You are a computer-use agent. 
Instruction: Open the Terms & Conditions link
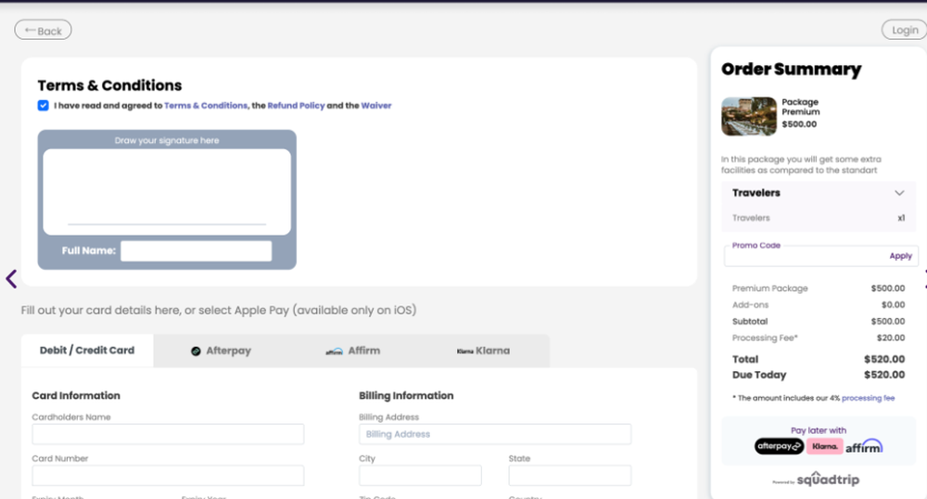click(206, 105)
